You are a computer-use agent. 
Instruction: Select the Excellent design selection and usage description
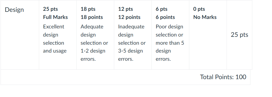click(x=55, y=39)
